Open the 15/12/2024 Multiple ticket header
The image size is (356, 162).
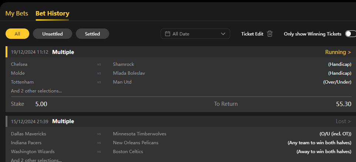point(63,121)
